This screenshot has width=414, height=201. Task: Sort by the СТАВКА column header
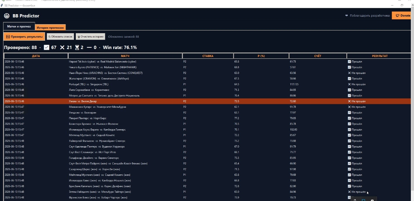point(208,56)
